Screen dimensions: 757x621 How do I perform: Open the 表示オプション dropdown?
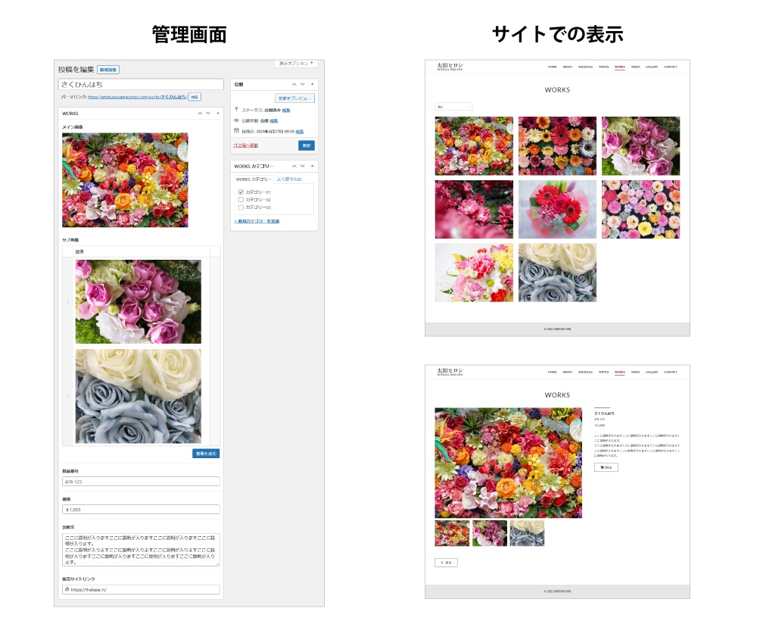click(x=297, y=64)
